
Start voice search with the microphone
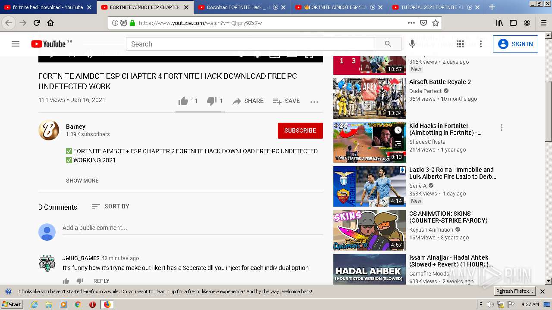pyautogui.click(x=412, y=44)
